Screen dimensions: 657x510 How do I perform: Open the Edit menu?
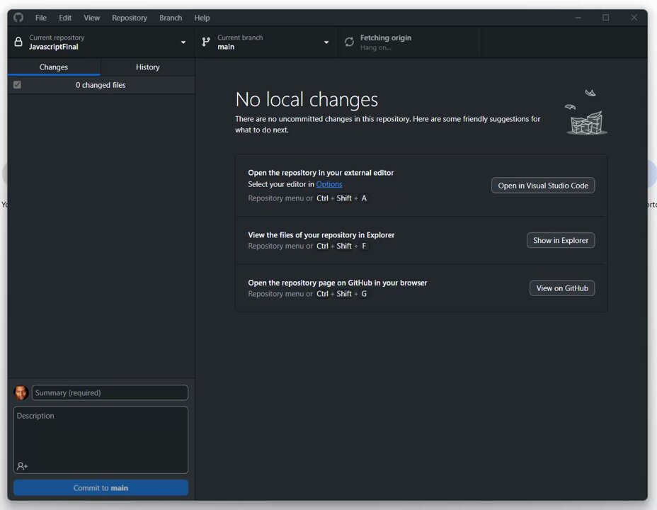pyautogui.click(x=65, y=18)
